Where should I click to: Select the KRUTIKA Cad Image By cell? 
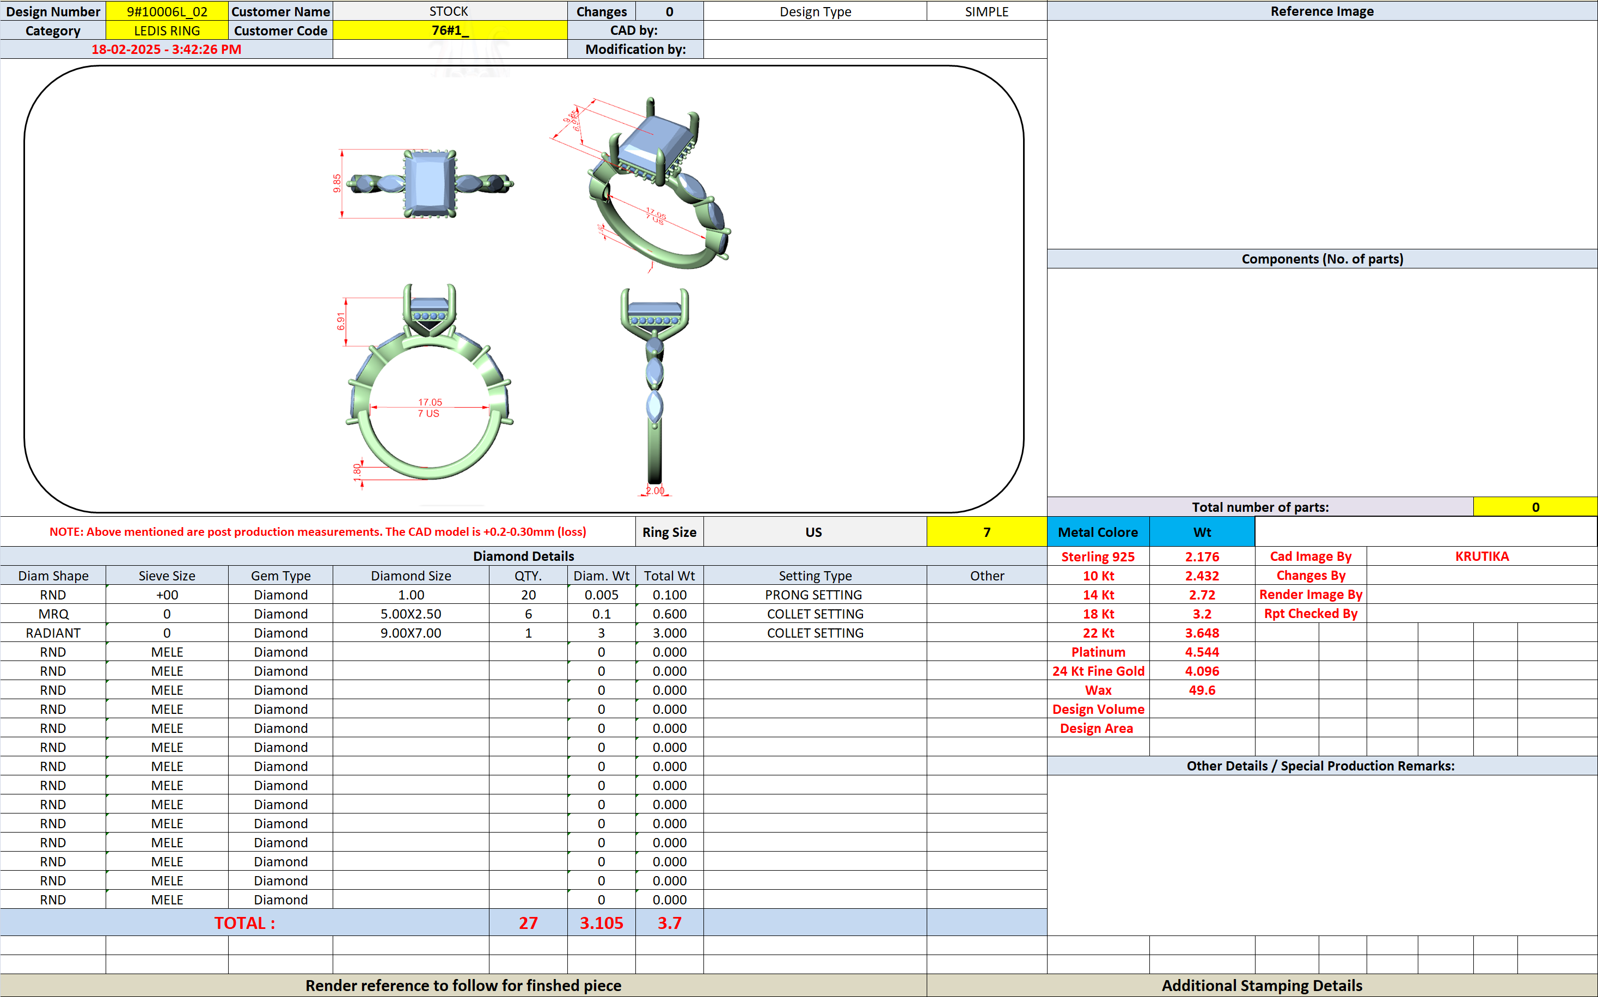click(x=1482, y=556)
